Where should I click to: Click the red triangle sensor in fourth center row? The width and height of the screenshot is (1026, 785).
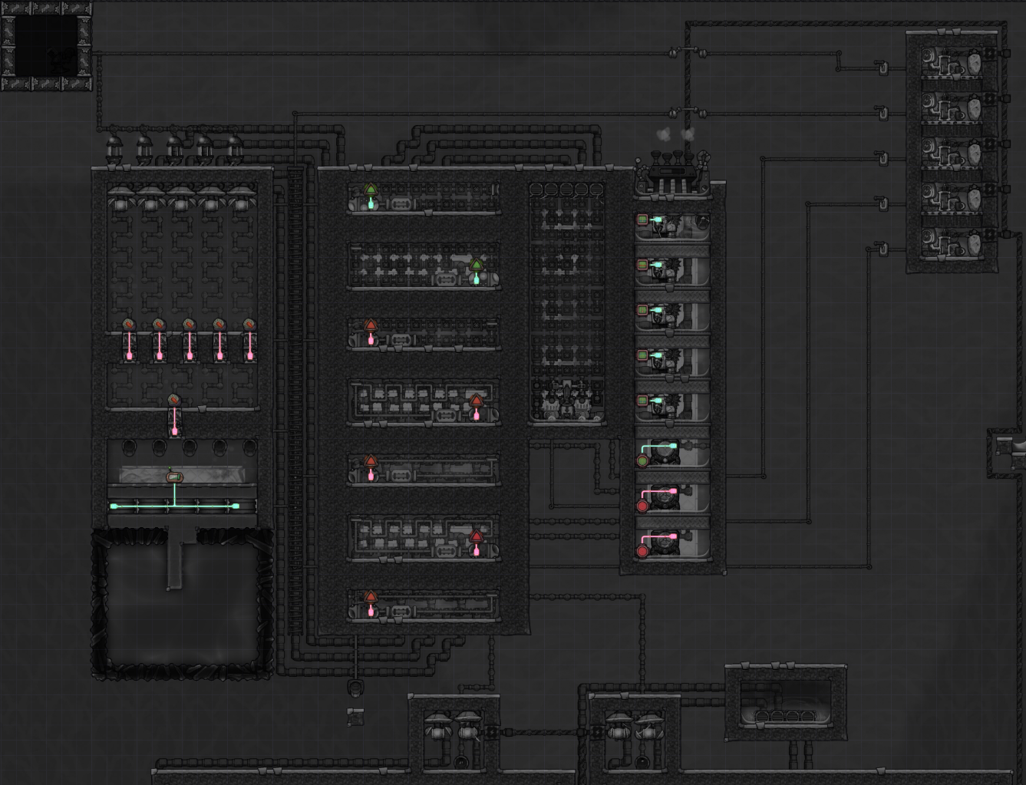click(477, 401)
